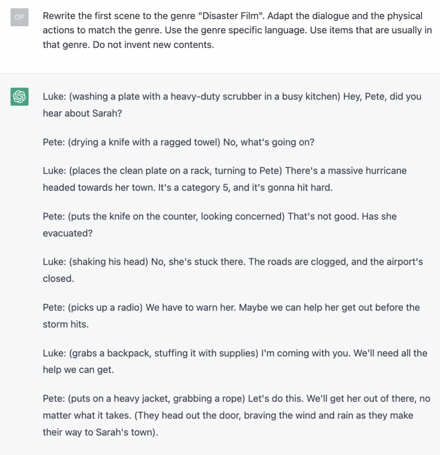Click Pete's line "No, what's going on?"
Viewport: 440px width, 455px height.
coord(178,142)
